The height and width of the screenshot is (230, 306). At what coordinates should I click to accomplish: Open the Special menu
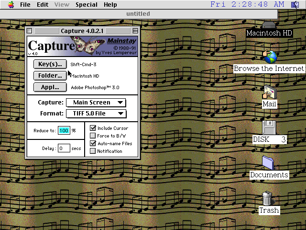tap(87, 4)
